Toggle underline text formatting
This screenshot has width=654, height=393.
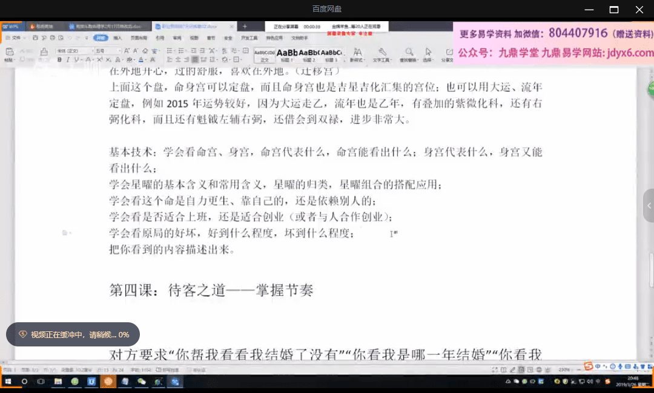pos(74,60)
